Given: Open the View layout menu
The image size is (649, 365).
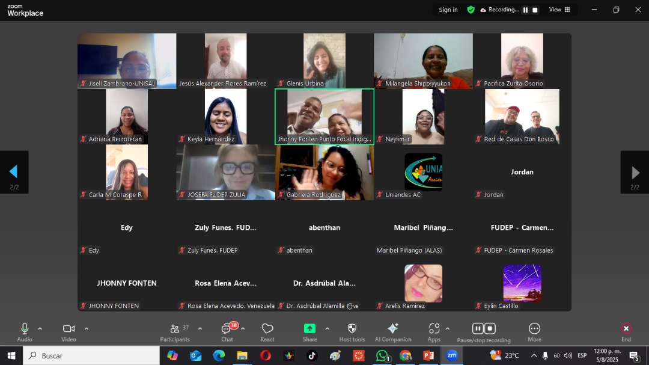Looking at the screenshot, I should tap(559, 10).
